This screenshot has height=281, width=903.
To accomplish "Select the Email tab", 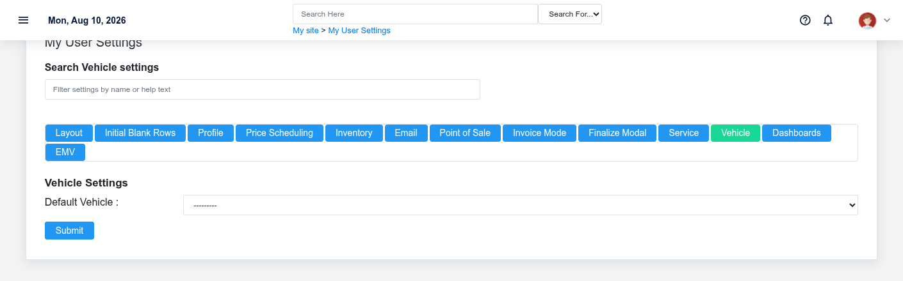I will pyautogui.click(x=406, y=133).
